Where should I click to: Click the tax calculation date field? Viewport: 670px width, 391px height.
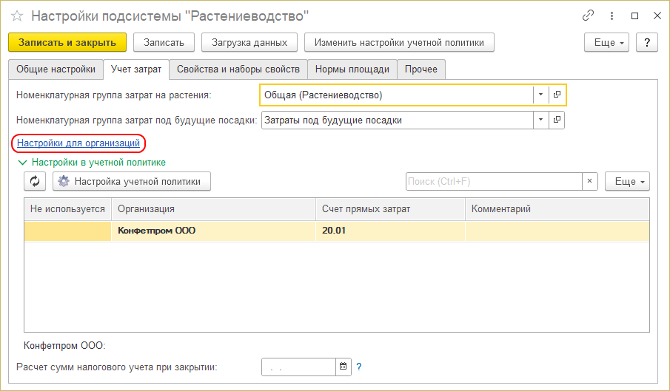[x=298, y=367]
